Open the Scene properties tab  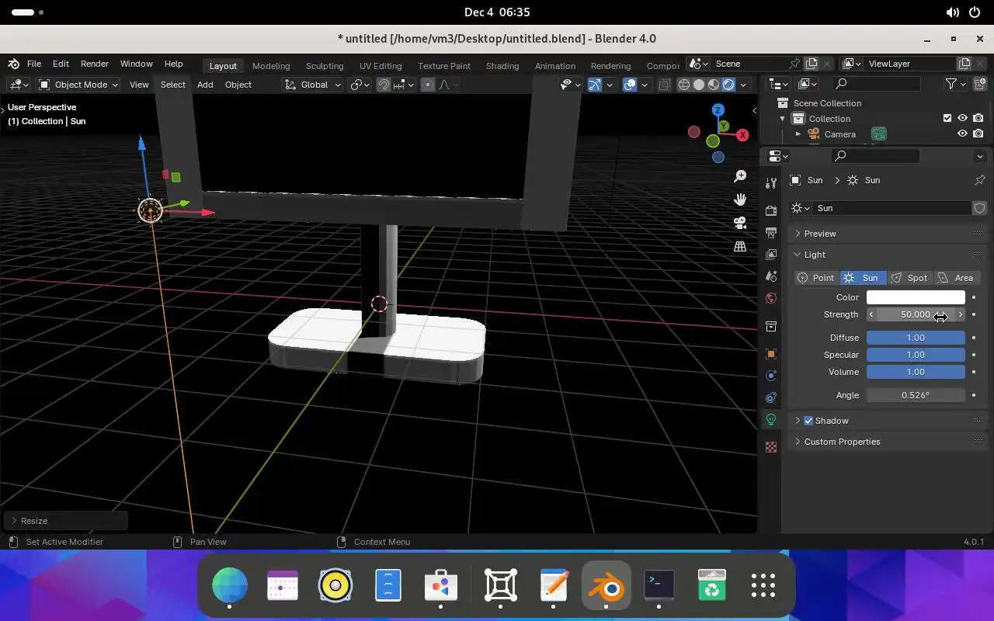pos(770,276)
